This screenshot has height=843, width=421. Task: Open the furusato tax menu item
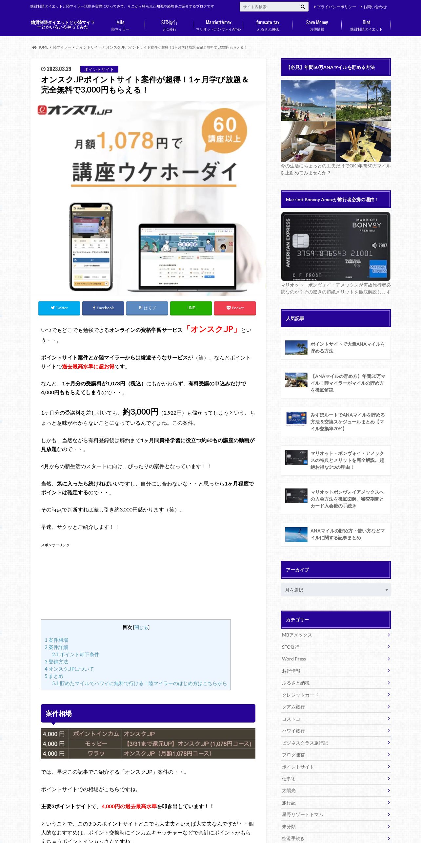(x=268, y=25)
